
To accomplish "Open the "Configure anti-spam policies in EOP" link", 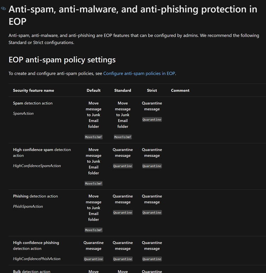I will tap(139, 74).
